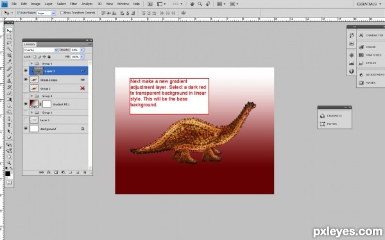Select the Eraser tool
The height and width of the screenshot is (240, 385).
pos(9,93)
